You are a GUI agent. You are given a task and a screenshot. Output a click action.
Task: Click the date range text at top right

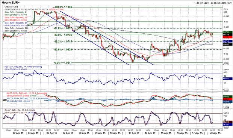213,3
